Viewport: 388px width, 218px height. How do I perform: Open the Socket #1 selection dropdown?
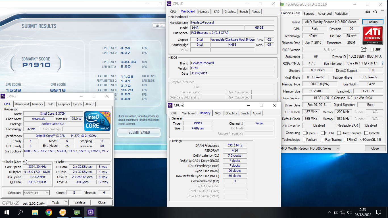coord(37,193)
